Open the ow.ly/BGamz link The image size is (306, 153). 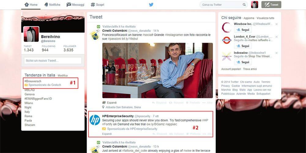[155, 124]
